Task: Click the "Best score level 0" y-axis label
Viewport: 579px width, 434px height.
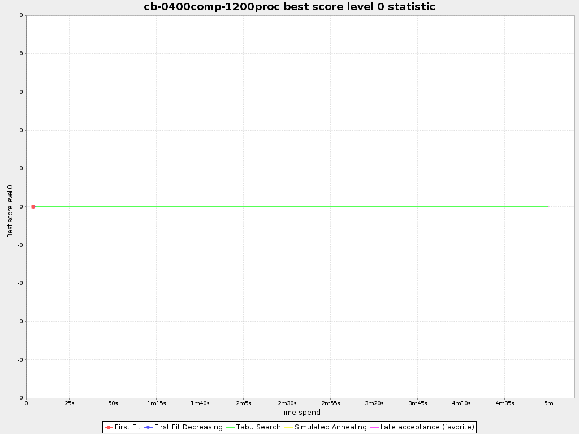Action: 10,211
